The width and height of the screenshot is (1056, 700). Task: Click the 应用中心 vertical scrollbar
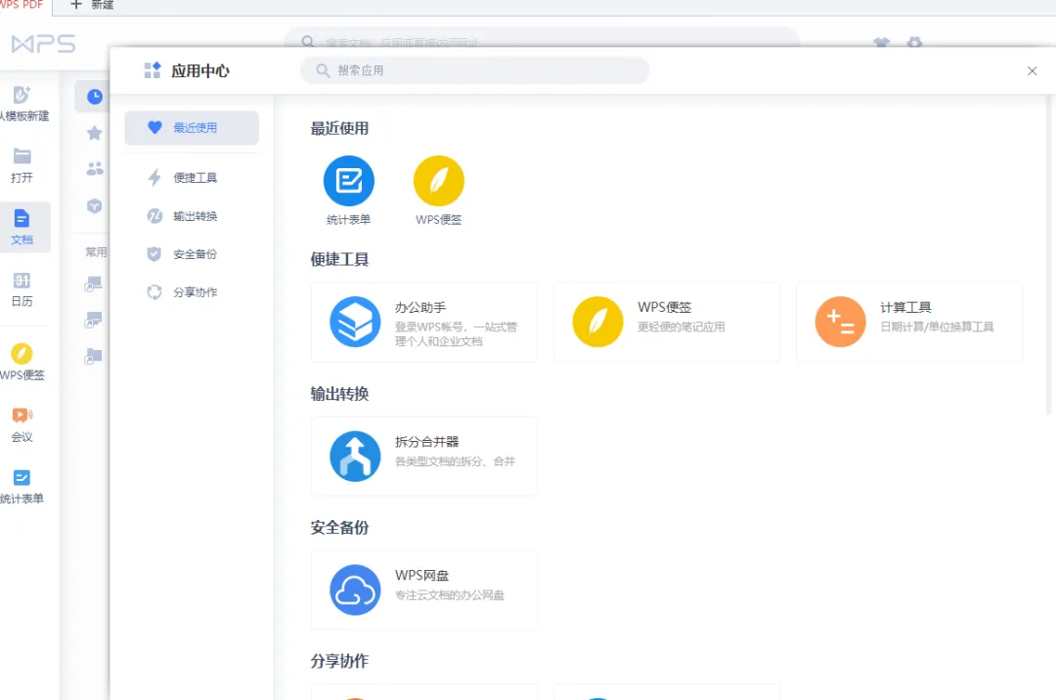pos(1048,256)
